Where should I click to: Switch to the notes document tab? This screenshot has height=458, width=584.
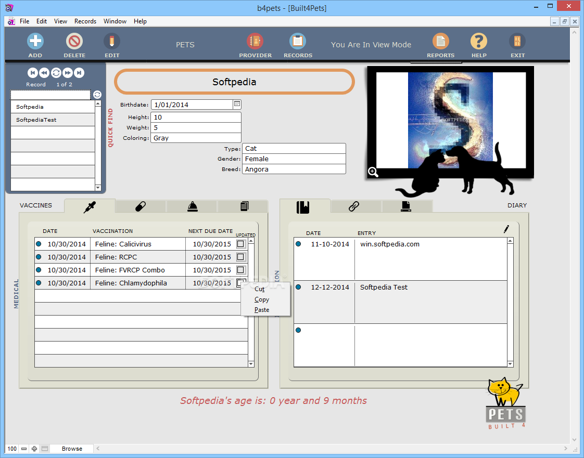coord(244,206)
